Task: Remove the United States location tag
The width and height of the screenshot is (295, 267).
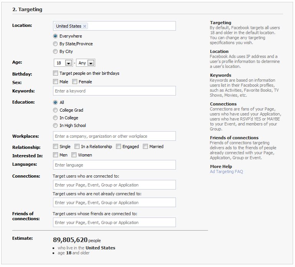Action: click(85, 26)
